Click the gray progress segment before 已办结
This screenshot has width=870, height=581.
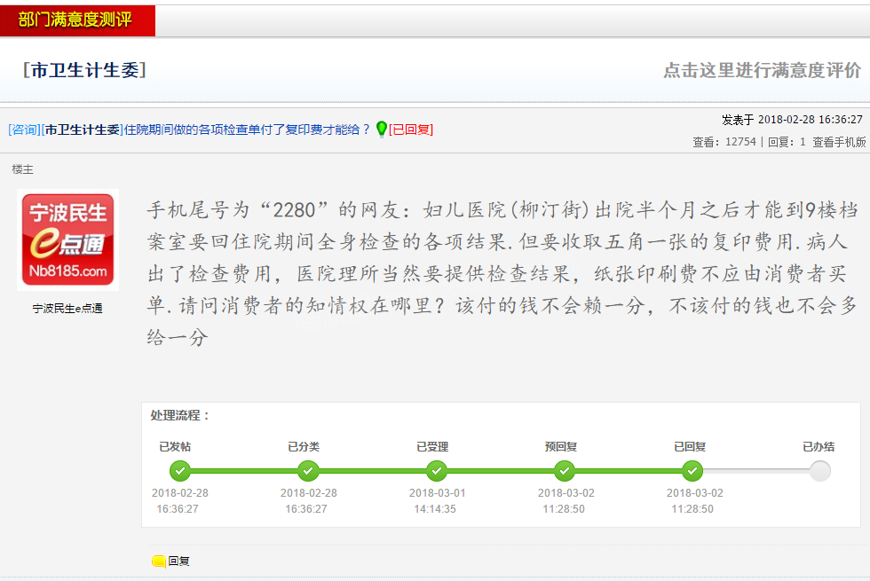pos(756,471)
